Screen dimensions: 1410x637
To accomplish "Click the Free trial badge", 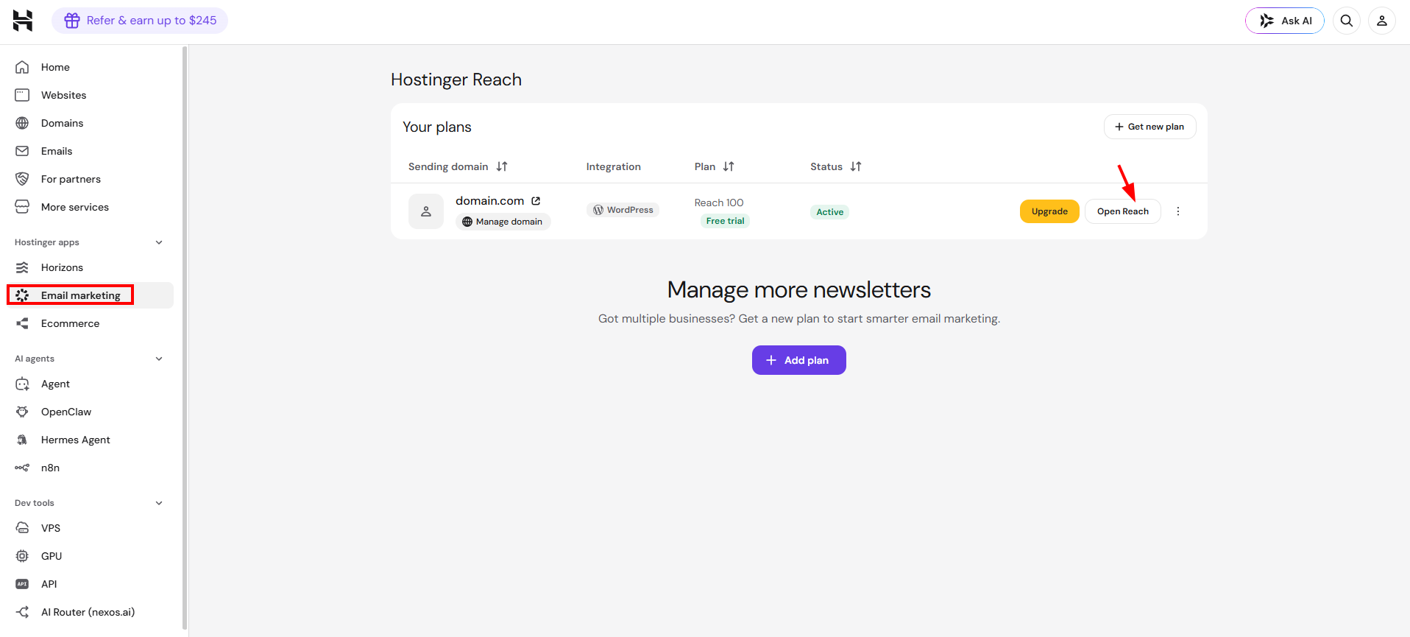I will pos(725,221).
